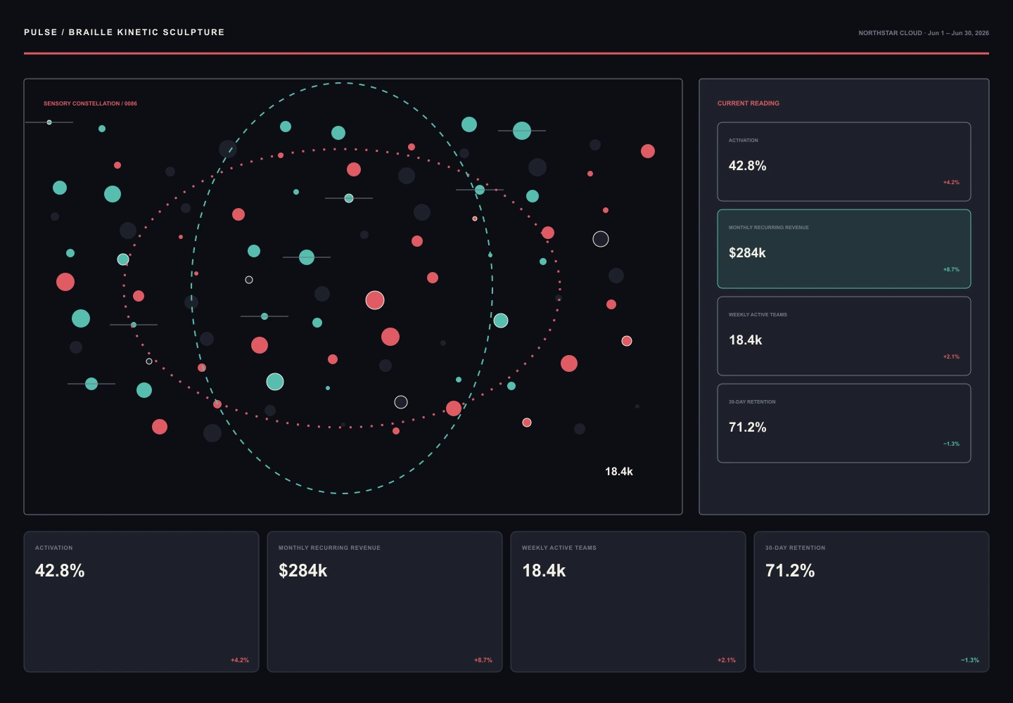Choose Weekly Active Teams card in Current Reading
The height and width of the screenshot is (703, 1013).
[x=844, y=336]
